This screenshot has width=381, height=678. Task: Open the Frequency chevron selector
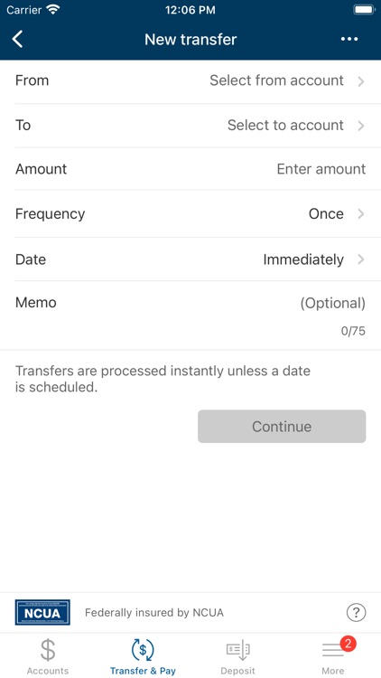[x=361, y=214]
